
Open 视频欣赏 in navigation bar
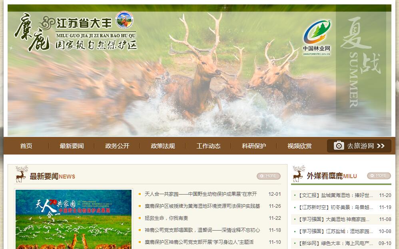[x=299, y=146]
